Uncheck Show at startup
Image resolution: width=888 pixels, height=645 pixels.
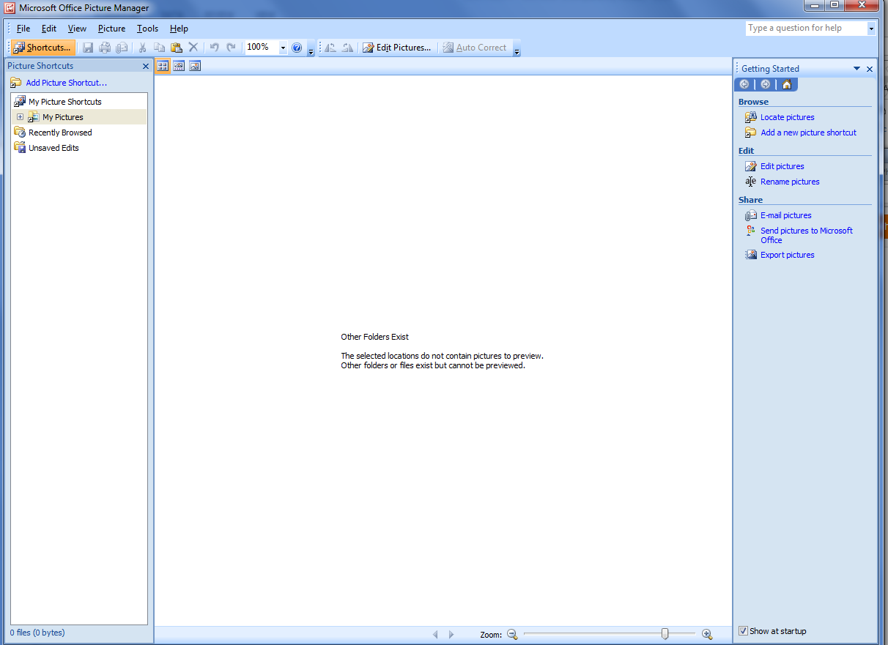pos(743,630)
